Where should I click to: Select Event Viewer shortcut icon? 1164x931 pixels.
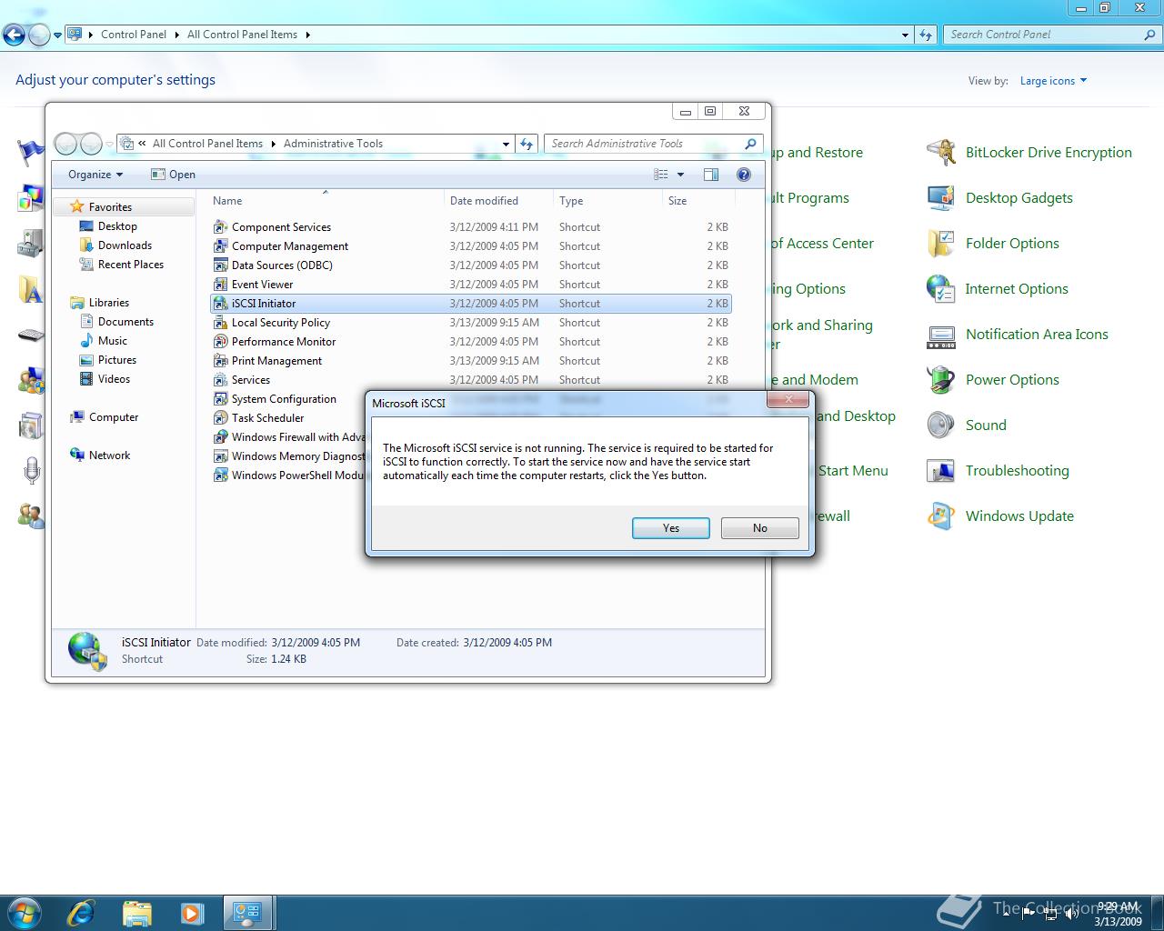pyautogui.click(x=220, y=285)
